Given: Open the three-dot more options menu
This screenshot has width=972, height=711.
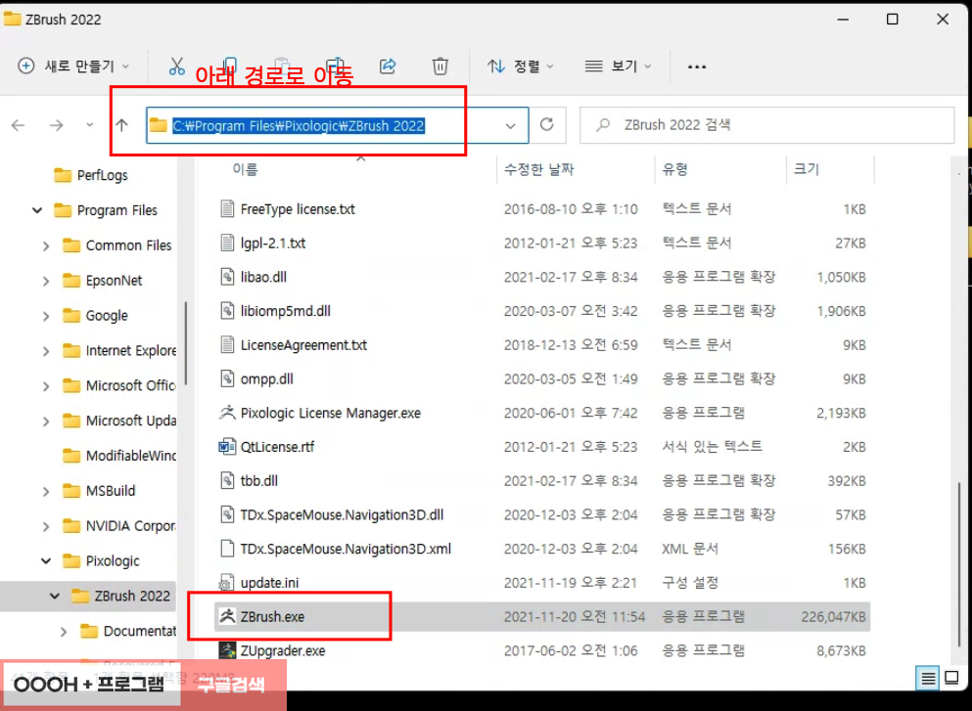Looking at the screenshot, I should pos(697,67).
